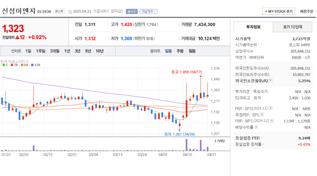Open the 빠른주문 dropdown
Screen dimensions: 317x176
308,12
